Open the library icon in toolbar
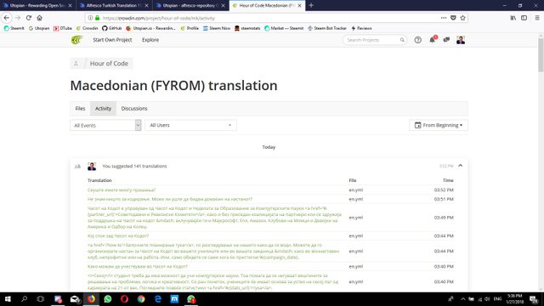 click(x=513, y=18)
